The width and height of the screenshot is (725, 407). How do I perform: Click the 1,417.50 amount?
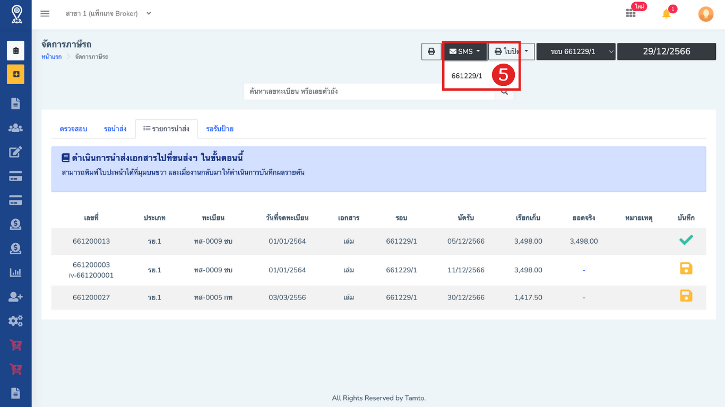tap(528, 298)
